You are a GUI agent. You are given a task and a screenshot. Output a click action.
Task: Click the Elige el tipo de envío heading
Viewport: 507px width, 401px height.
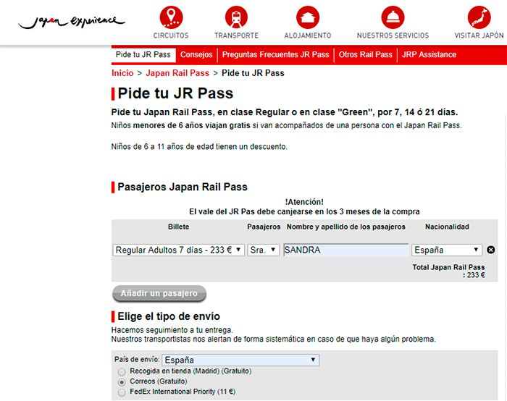[x=169, y=316]
